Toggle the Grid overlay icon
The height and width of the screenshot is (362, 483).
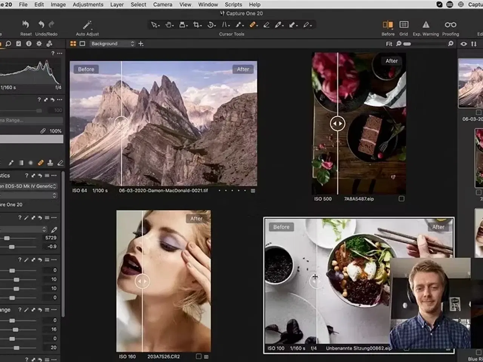(404, 25)
